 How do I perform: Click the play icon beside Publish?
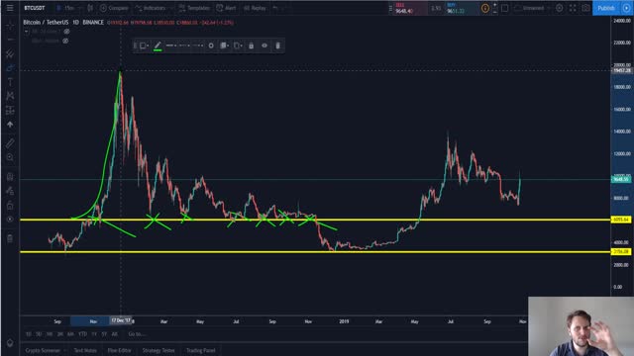pyautogui.click(x=626, y=8)
